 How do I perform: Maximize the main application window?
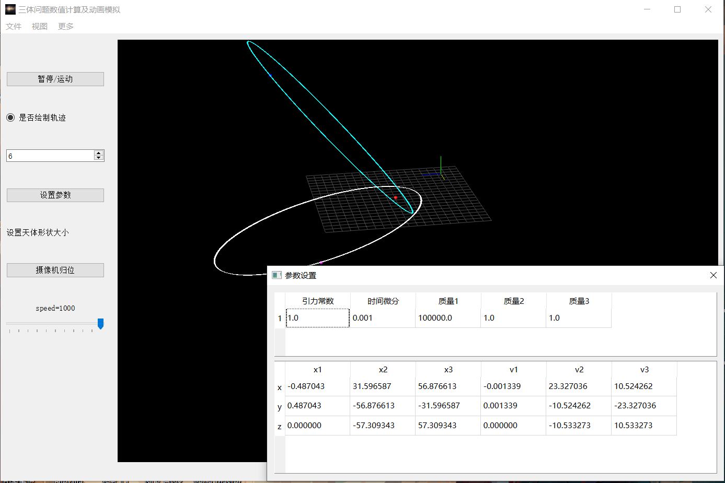click(x=677, y=9)
